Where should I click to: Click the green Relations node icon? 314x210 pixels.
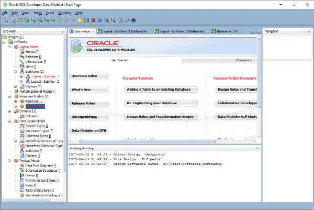[x=22, y=57]
